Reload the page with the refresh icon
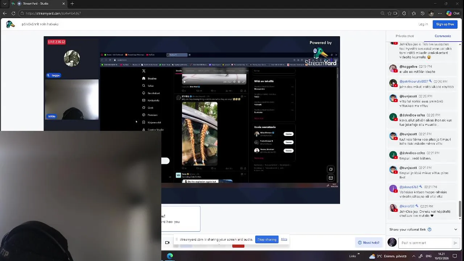 (13, 13)
